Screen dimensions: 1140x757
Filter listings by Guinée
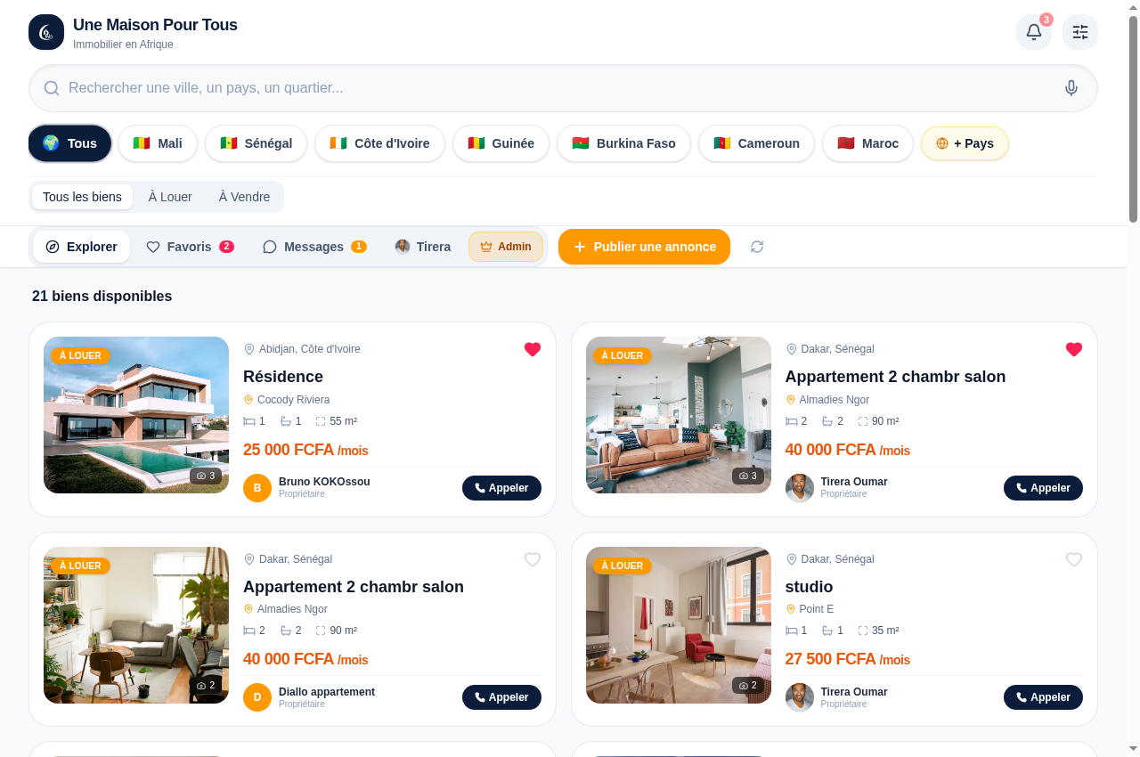click(501, 143)
